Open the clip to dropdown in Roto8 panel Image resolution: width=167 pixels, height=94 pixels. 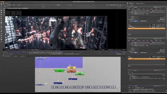[x=139, y=14]
